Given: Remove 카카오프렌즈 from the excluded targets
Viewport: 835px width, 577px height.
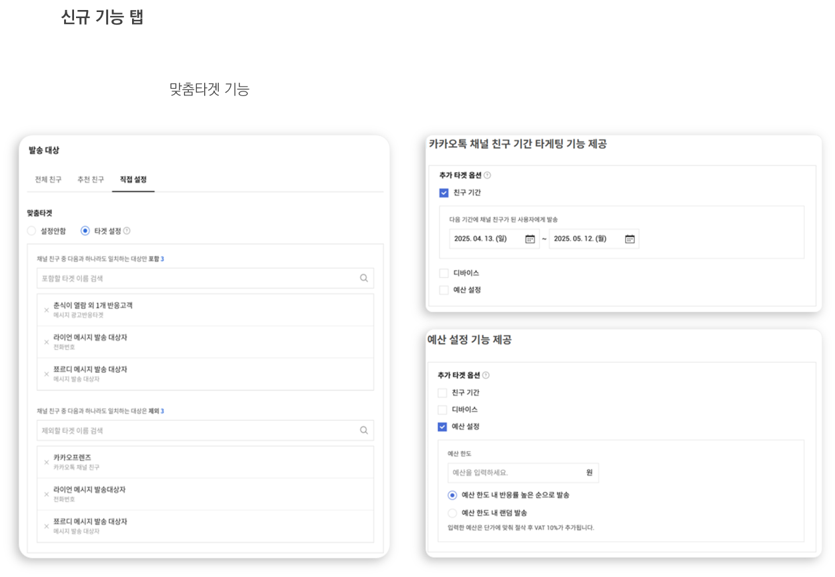Looking at the screenshot, I should coord(46,462).
